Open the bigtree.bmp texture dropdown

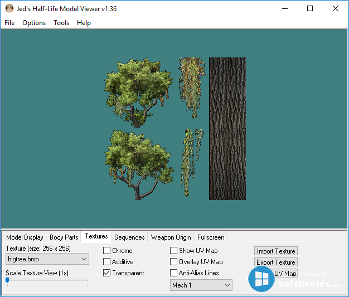click(47, 259)
